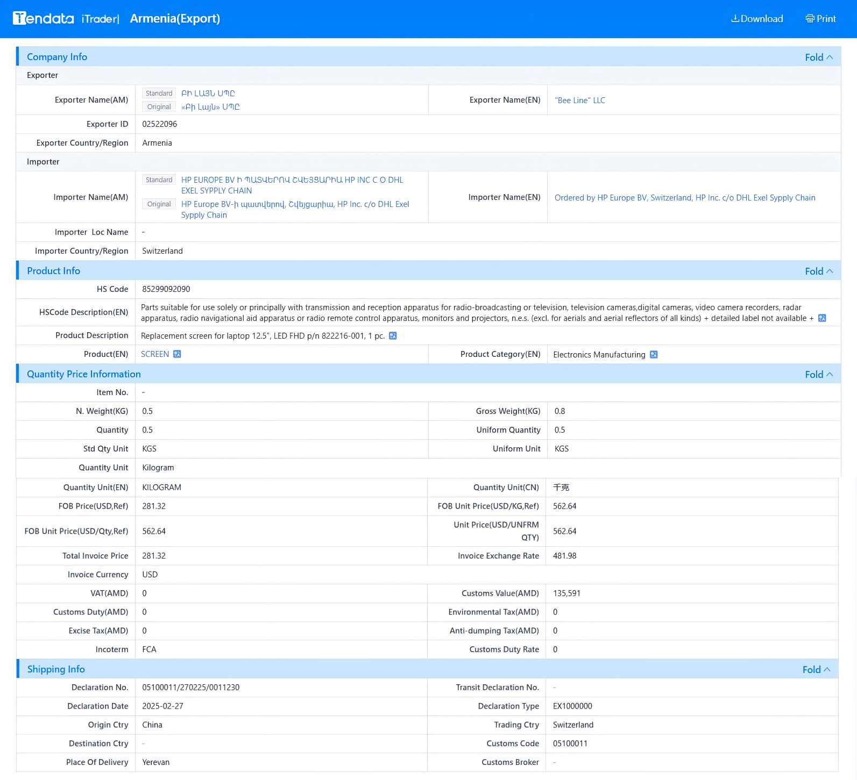Viewport: 857px width, 780px height.
Task: Select the Product Info heading
Action: pyautogui.click(x=54, y=271)
